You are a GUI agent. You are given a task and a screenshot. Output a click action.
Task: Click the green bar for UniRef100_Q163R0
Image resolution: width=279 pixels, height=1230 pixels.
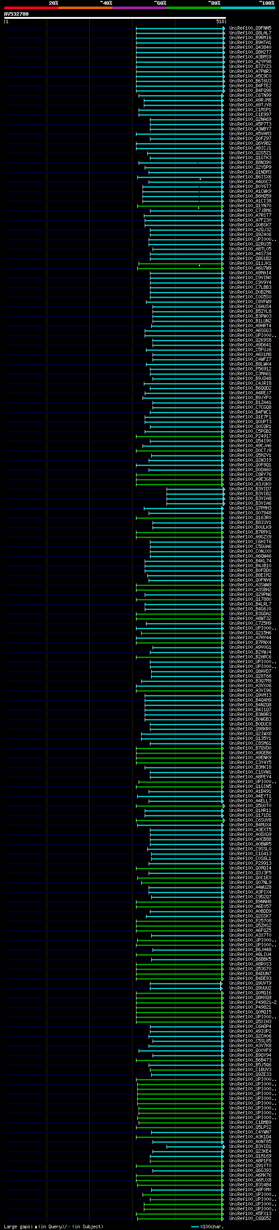pos(180,518)
